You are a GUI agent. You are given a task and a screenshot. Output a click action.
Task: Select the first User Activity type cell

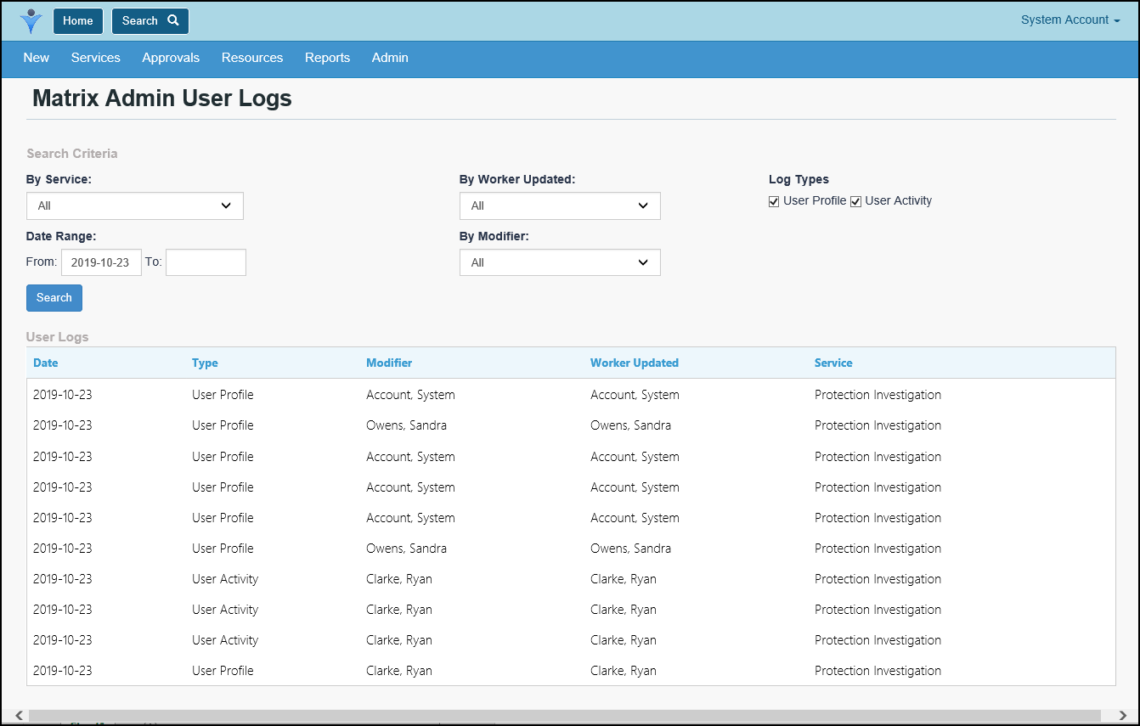tap(225, 579)
